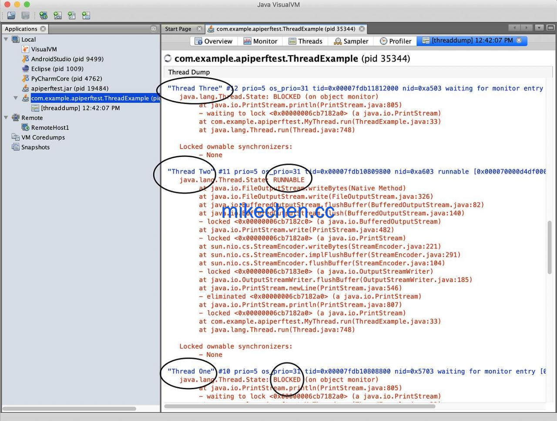Switch to the Start Page tab
This screenshot has height=421, width=557.
click(178, 29)
